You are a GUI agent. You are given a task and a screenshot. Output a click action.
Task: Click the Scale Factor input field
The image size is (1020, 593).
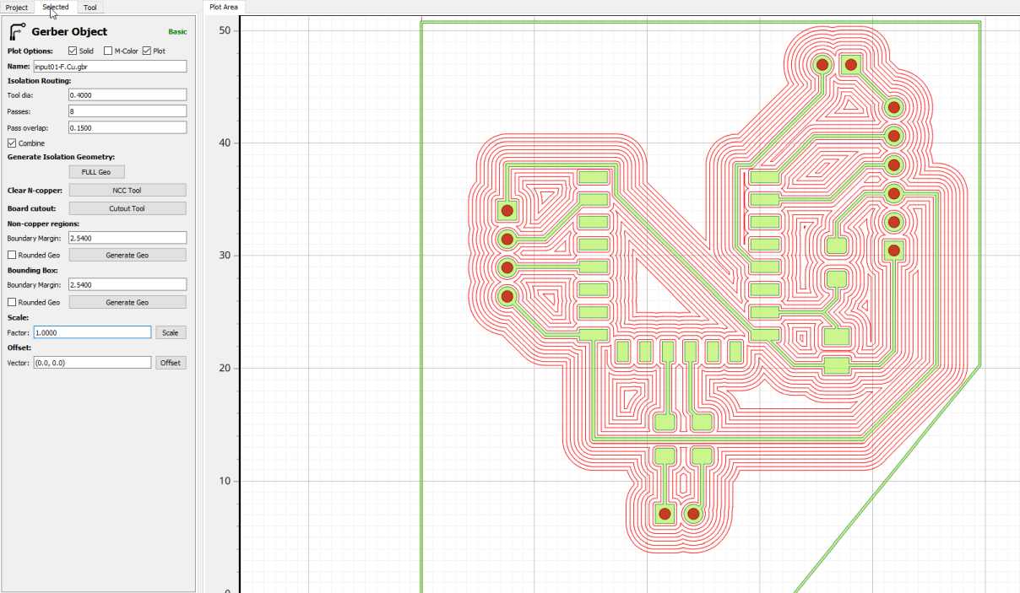coord(92,332)
